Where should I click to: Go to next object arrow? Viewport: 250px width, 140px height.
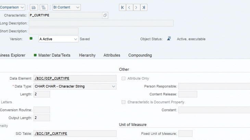click(x=137, y=8)
